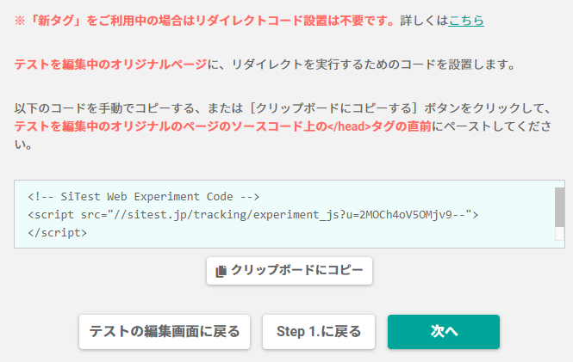The height and width of the screenshot is (362, 573).
Task: Click red テストを編集中のオリジナルページ text
Action: [111, 64]
